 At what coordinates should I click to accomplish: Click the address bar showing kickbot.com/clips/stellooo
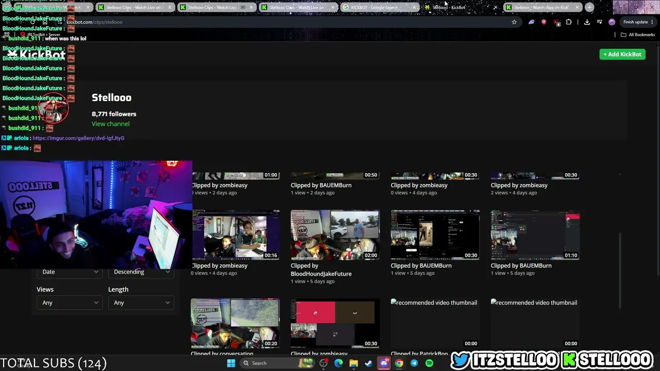coord(289,22)
